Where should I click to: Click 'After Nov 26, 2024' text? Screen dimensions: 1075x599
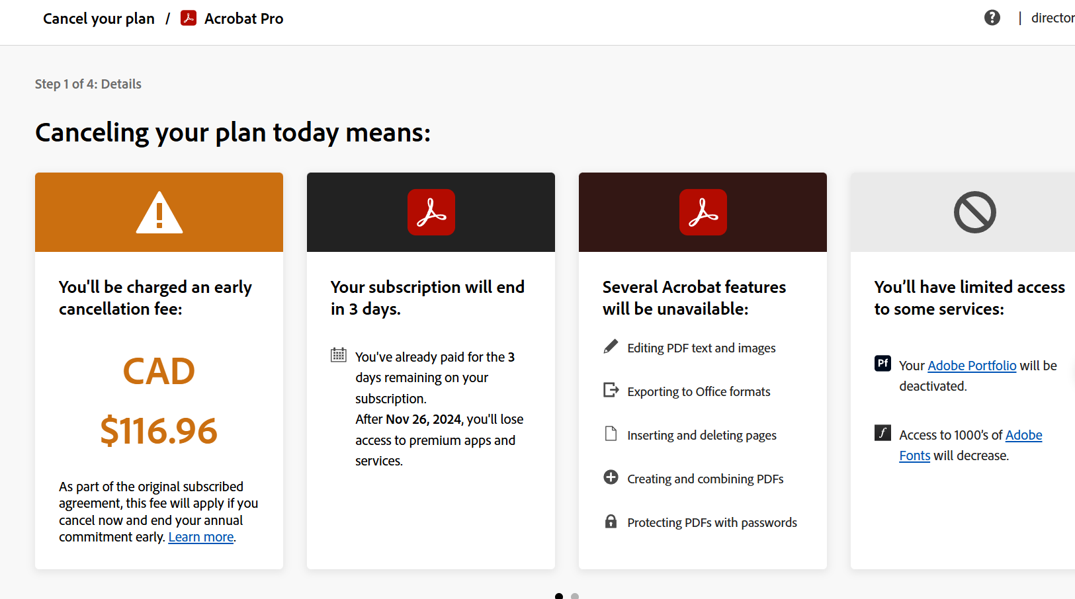pyautogui.click(x=408, y=419)
